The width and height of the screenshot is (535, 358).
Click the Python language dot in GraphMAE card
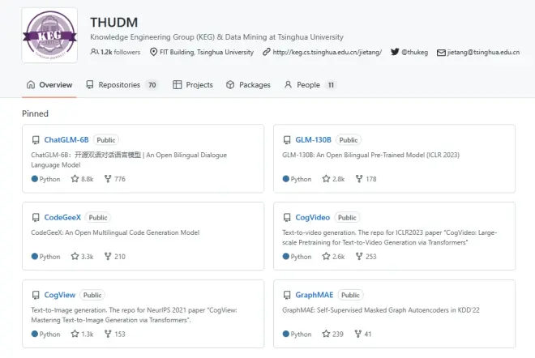click(286, 335)
